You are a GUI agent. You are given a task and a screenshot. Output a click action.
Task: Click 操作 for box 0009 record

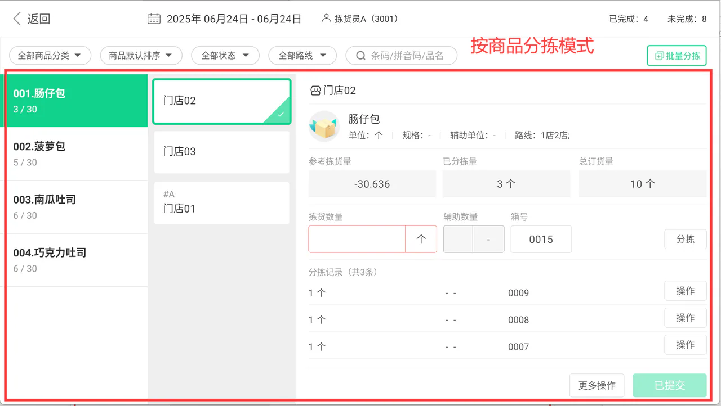[686, 291]
